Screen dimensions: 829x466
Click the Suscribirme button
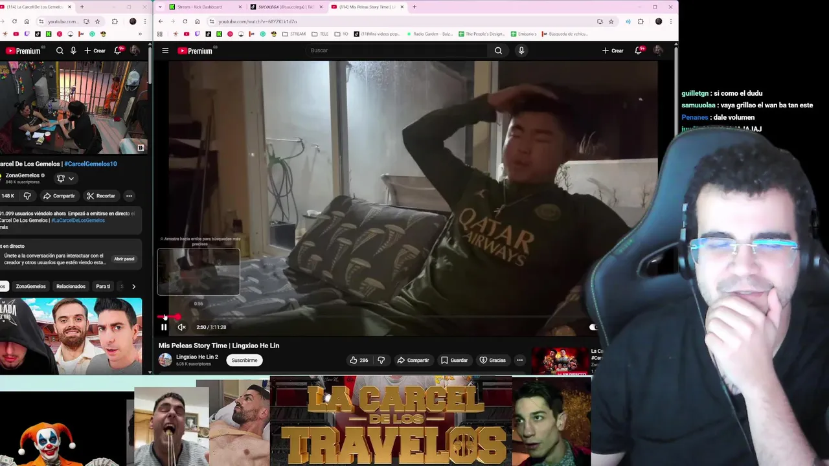pyautogui.click(x=244, y=360)
